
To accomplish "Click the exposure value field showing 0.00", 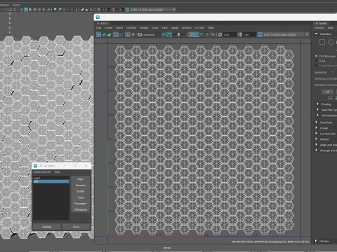I will click(x=230, y=34).
